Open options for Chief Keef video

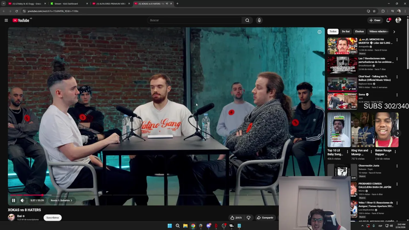click(397, 77)
